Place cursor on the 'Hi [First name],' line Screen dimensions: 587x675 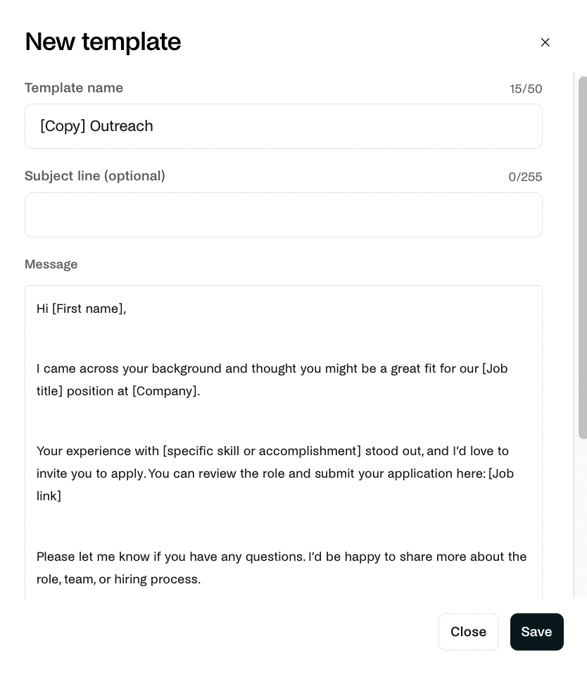[81, 309]
